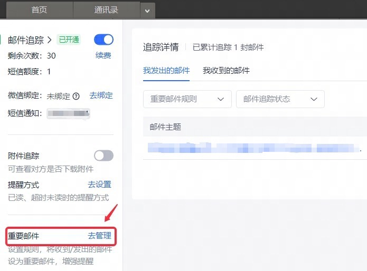The height and width of the screenshot is (271, 367).
Task: Turn off the 邮件追踪 switch
Action: (103, 40)
